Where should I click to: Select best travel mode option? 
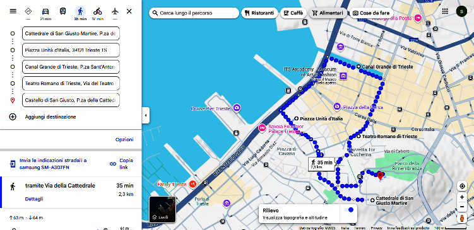pyautogui.click(x=28, y=11)
